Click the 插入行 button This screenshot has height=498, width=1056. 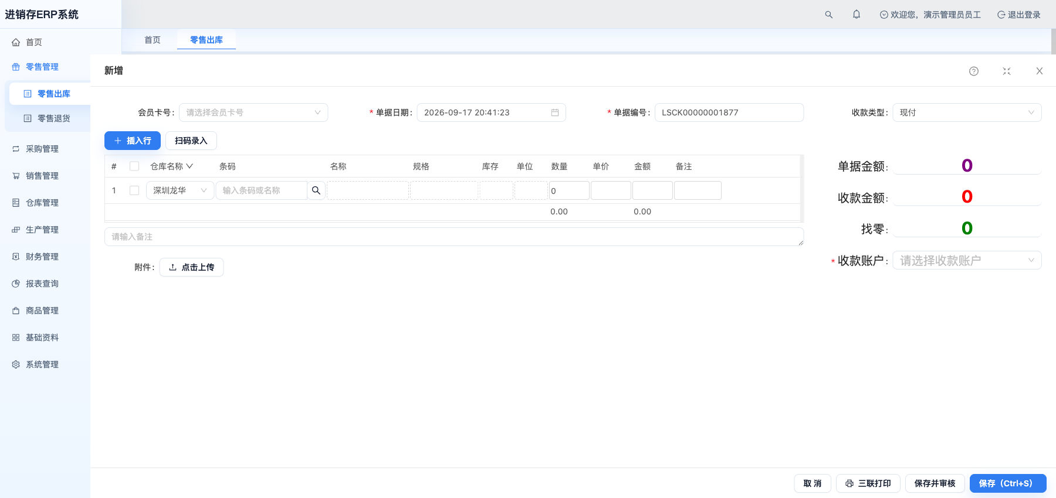pyautogui.click(x=133, y=141)
